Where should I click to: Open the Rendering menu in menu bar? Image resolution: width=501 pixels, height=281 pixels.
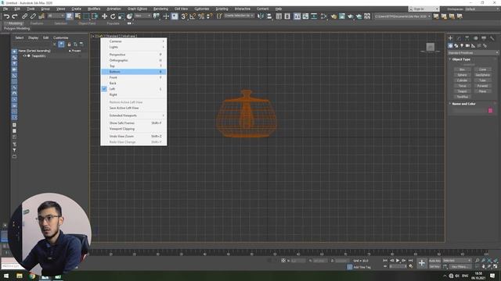coord(160,9)
